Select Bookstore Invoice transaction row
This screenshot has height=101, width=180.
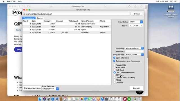67,24
